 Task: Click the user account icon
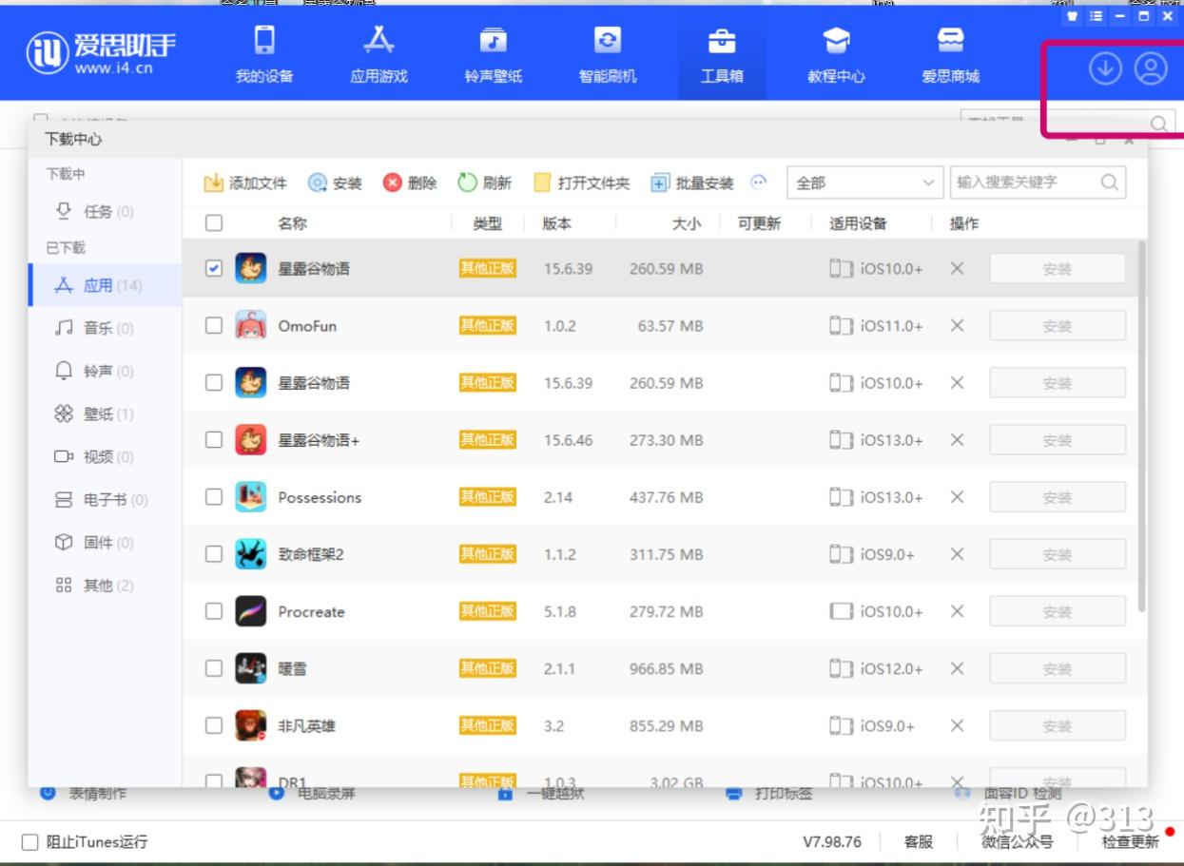point(1151,68)
